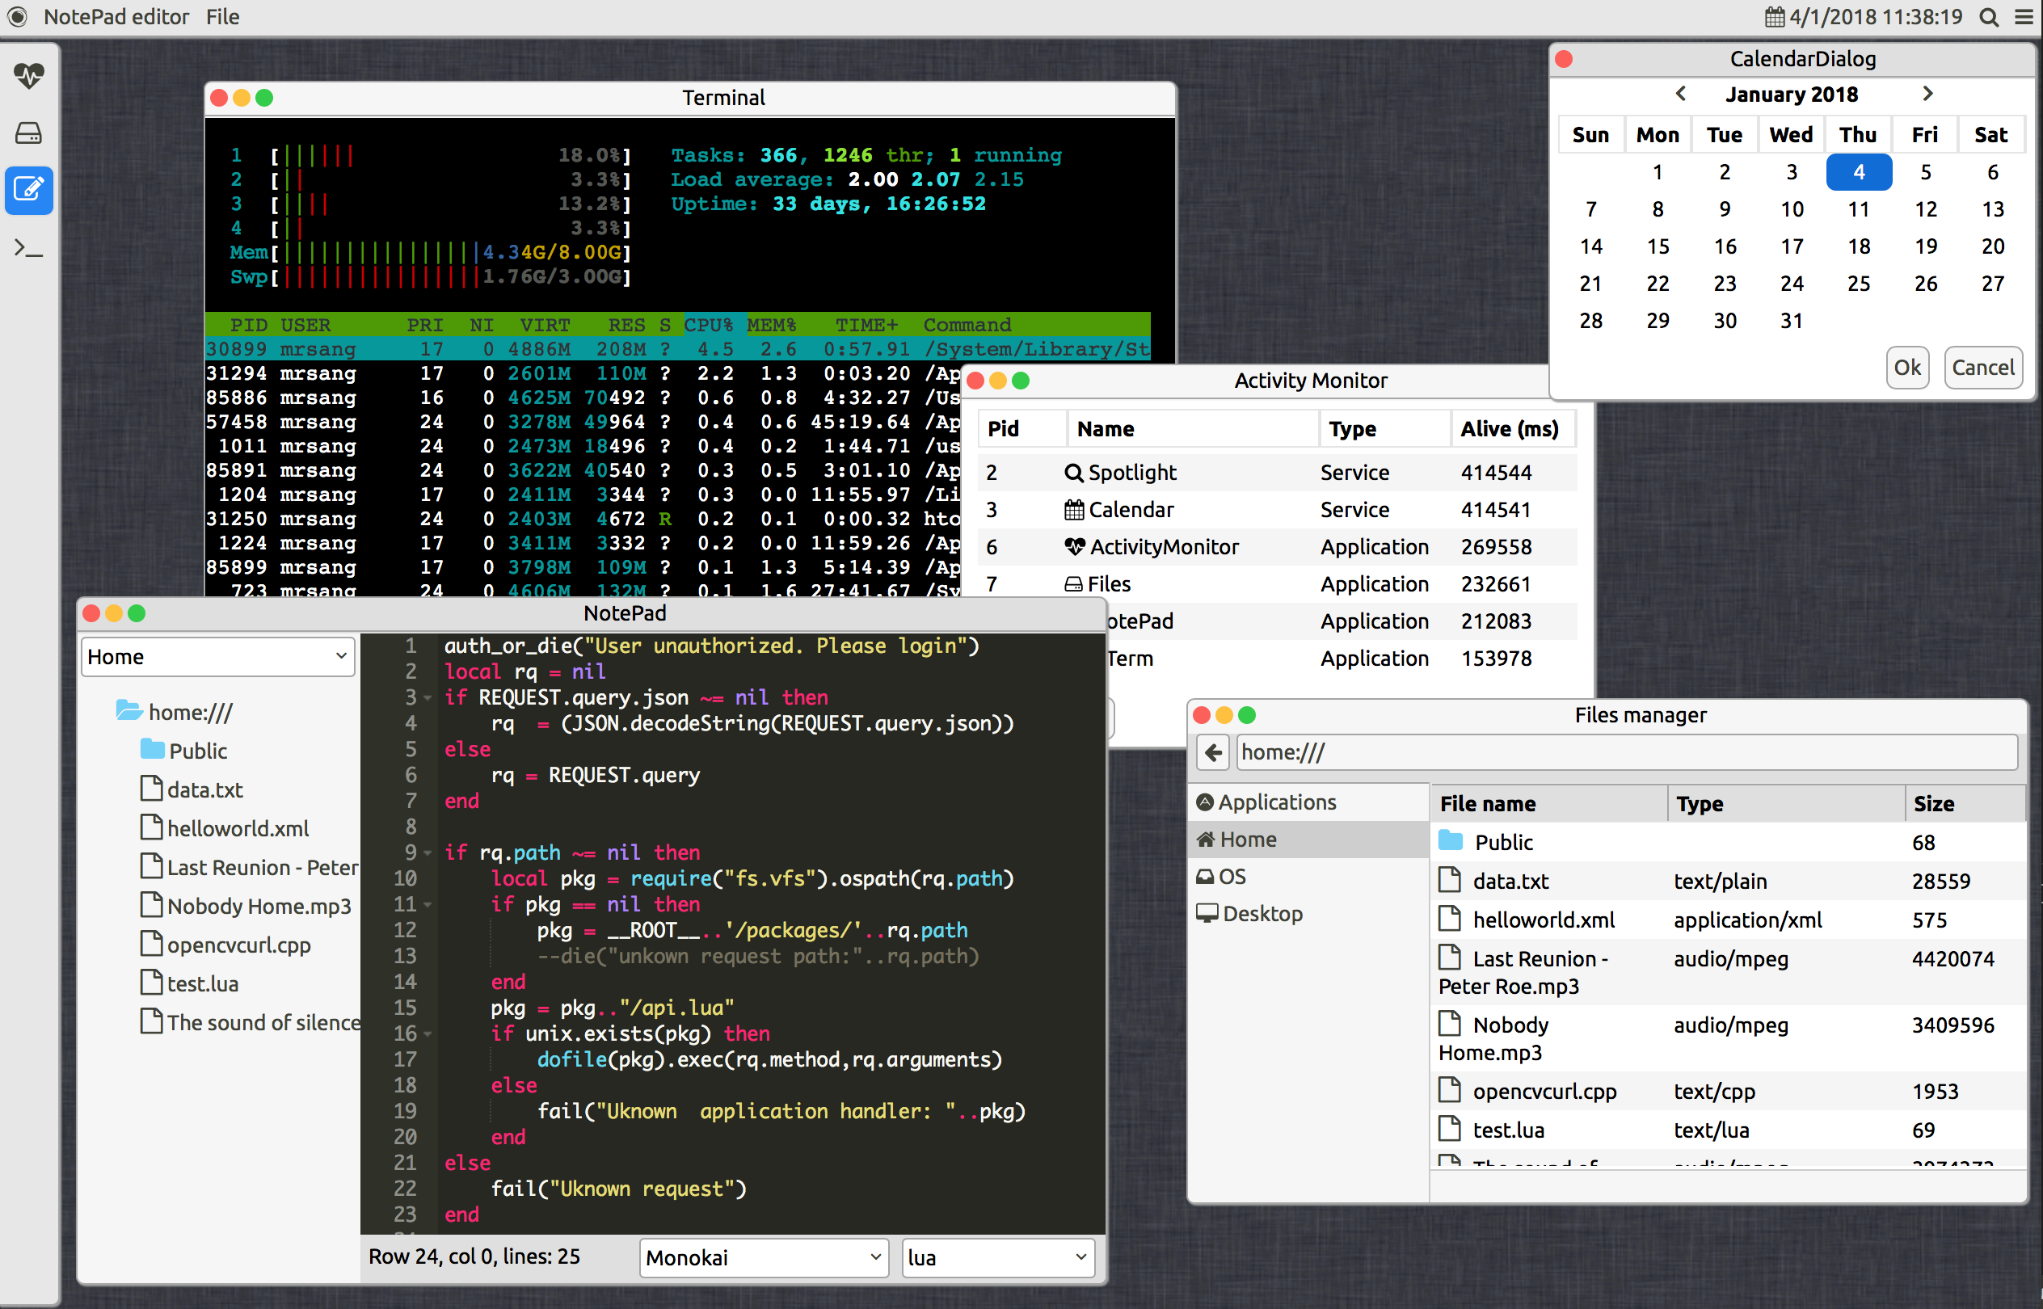Screen dimensions: 2043x1309
Task: Click Ok in CalendarDialog
Action: (1907, 367)
